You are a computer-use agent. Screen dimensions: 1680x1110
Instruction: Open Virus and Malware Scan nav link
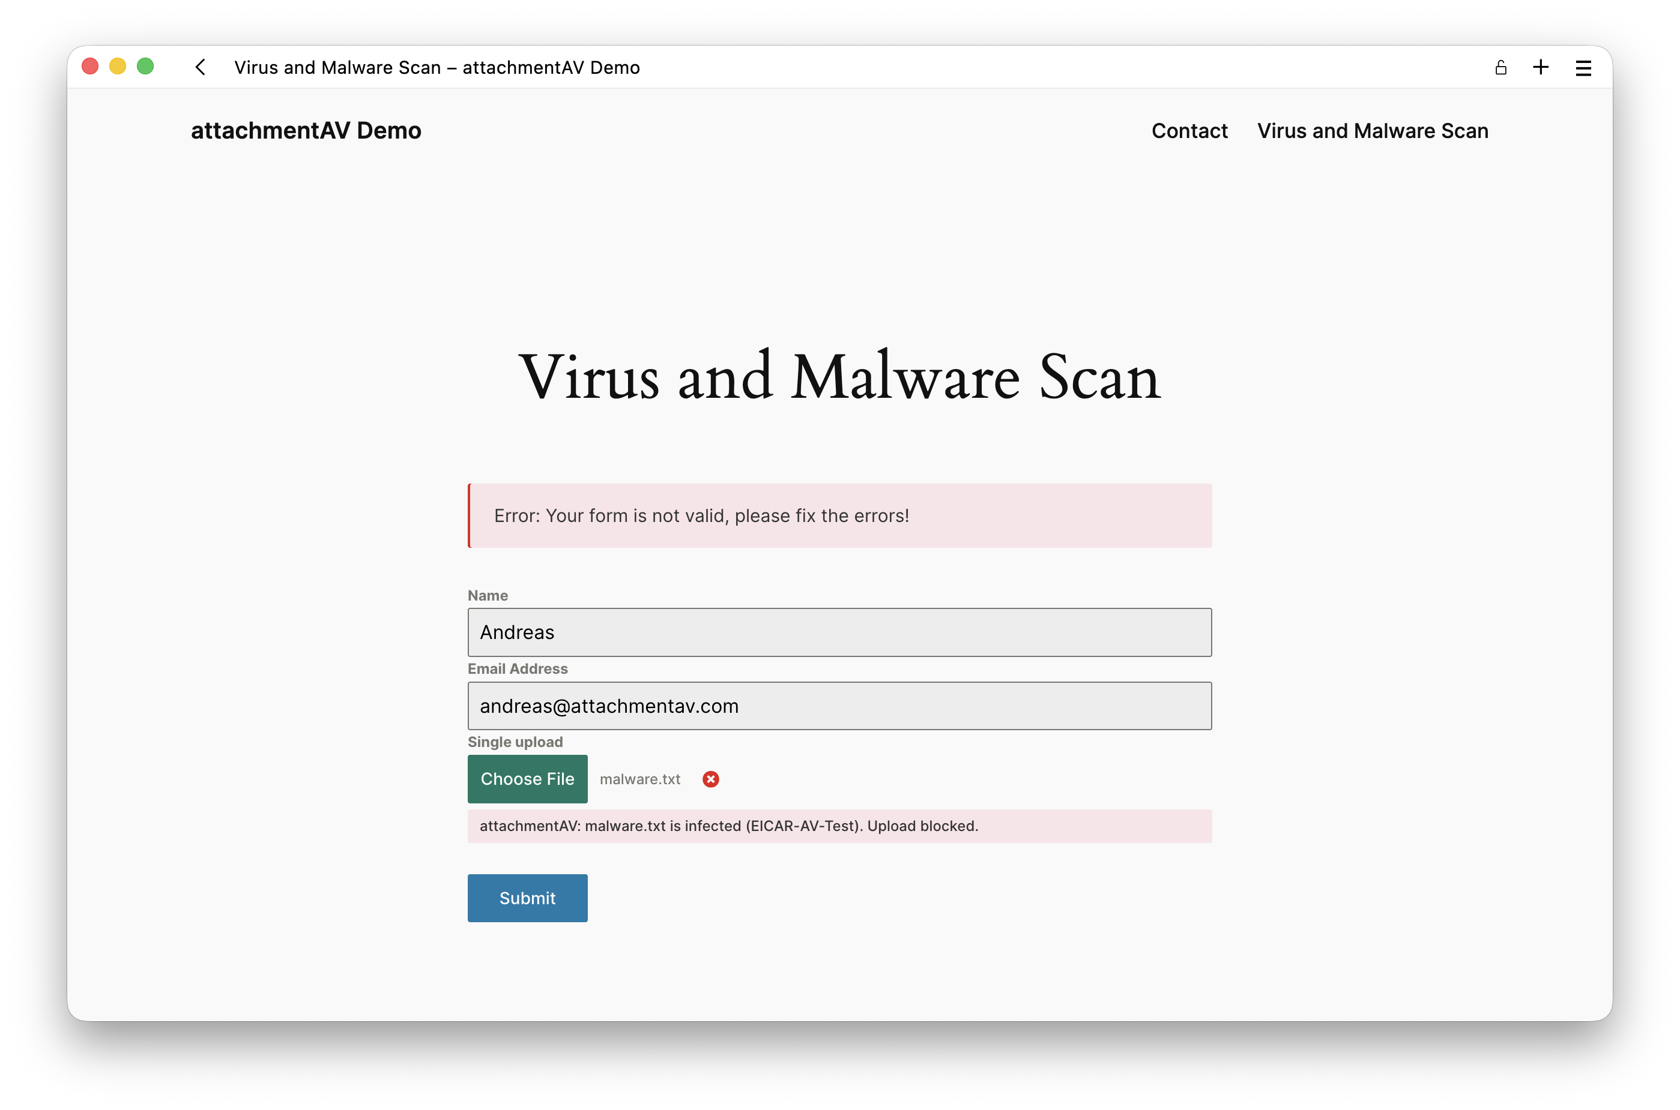click(x=1372, y=131)
